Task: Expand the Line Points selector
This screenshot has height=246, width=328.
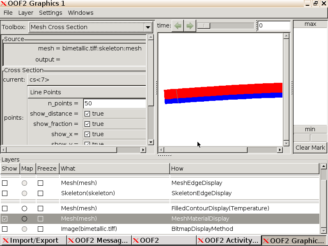Action: 87,92
